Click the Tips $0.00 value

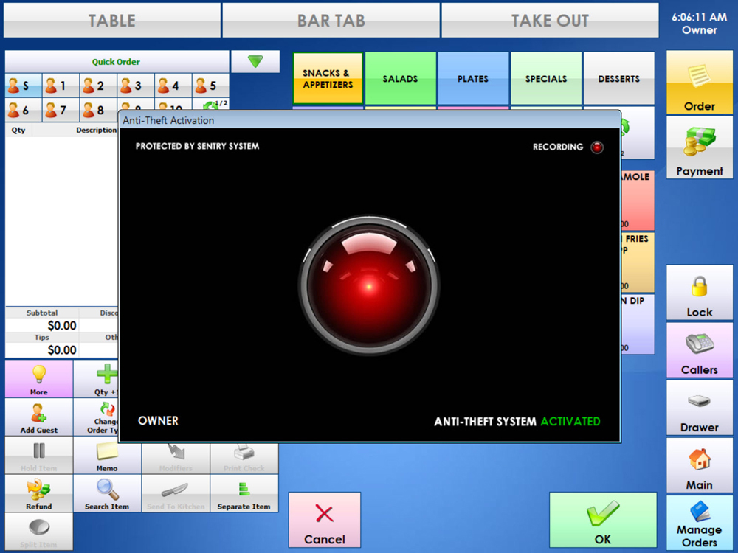pos(62,349)
